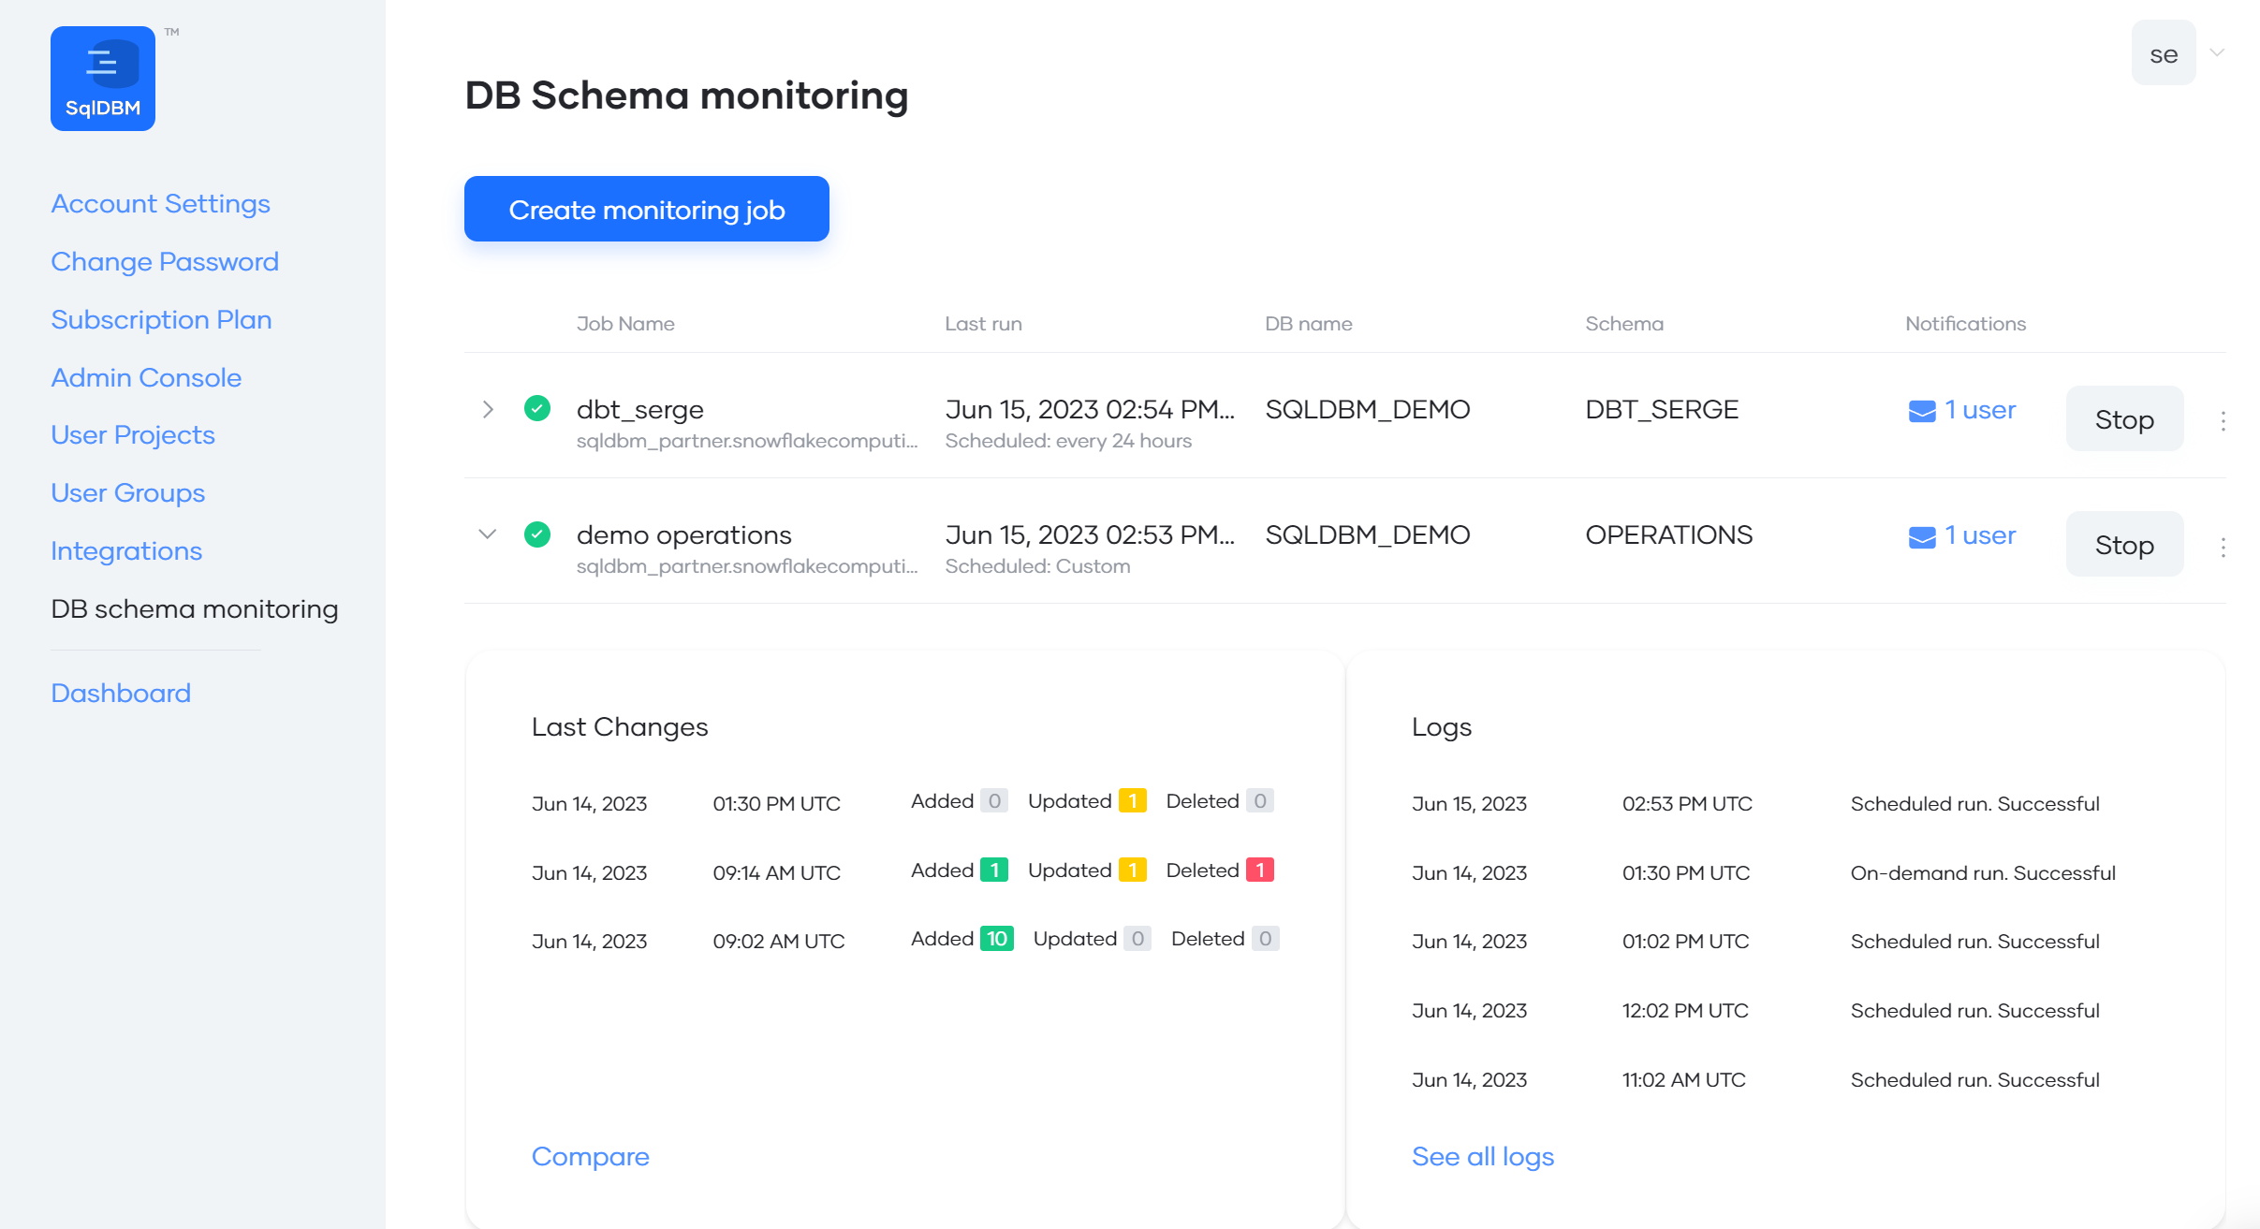Viewport: 2260px width, 1229px height.
Task: Stop the dbt_serge monitoring job
Action: [2124, 418]
